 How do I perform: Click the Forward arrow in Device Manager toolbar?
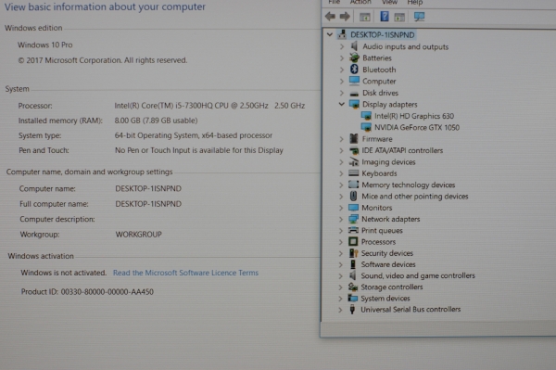pos(345,17)
